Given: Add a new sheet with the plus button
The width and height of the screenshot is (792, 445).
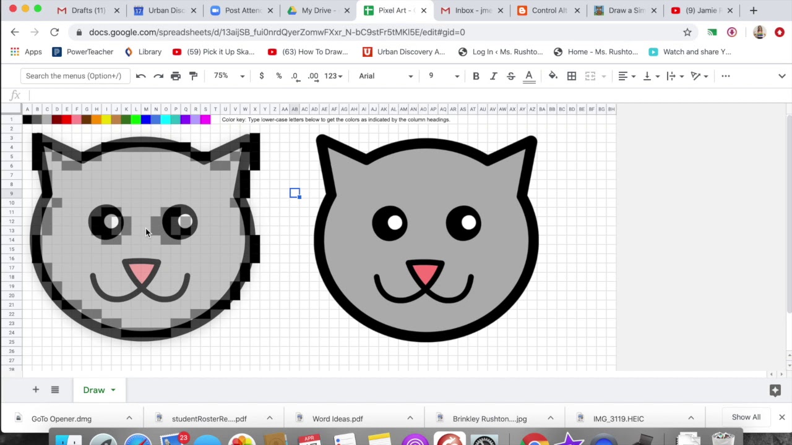Looking at the screenshot, I should coord(36,389).
